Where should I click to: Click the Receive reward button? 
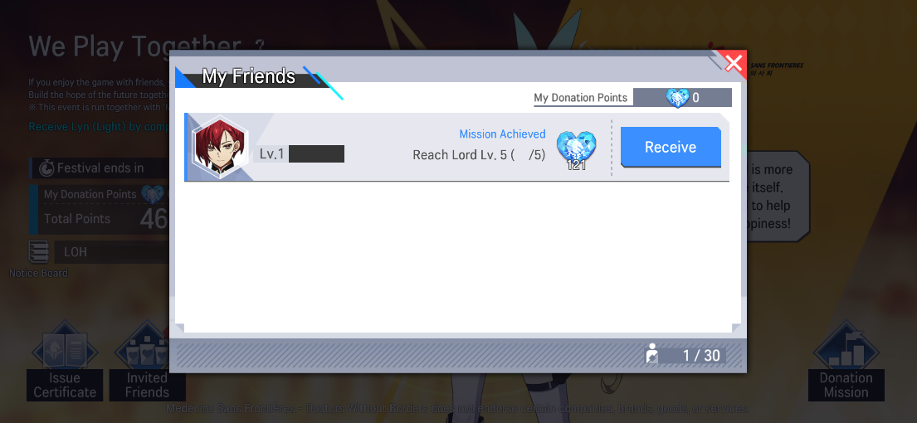click(x=671, y=148)
